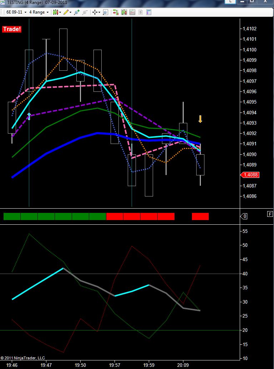Open the candlestick chart style dropdown
The height and width of the screenshot is (369, 274).
(57, 12)
